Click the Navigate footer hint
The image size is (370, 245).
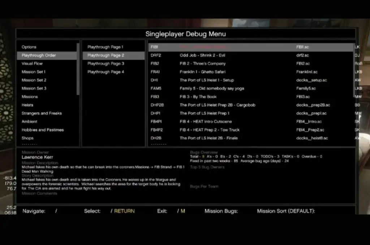(x=34, y=211)
